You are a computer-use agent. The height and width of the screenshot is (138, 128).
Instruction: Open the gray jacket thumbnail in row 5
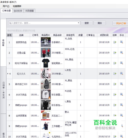pyautogui.click(x=46, y=84)
